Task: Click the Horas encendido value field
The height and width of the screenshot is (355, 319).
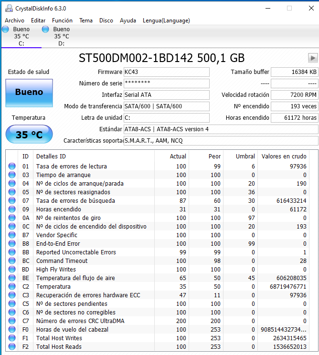Action: click(x=294, y=118)
